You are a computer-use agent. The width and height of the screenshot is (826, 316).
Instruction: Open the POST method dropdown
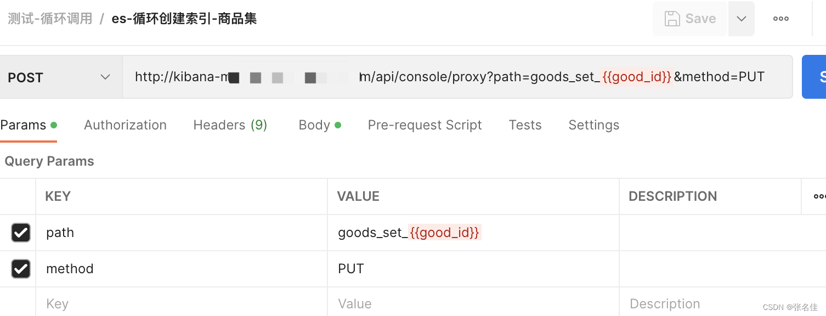59,77
